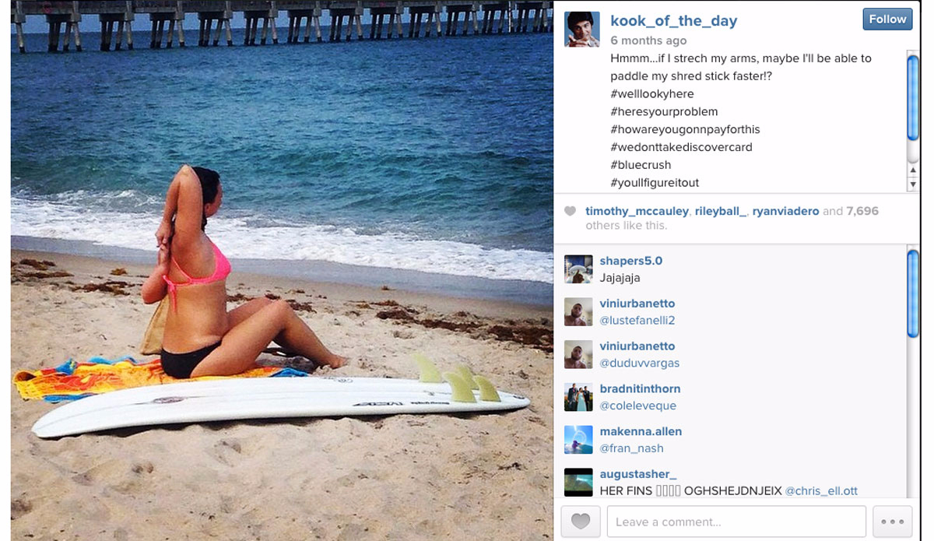Click the heart like button beside comment box
This screenshot has height=541, width=934.
(580, 522)
